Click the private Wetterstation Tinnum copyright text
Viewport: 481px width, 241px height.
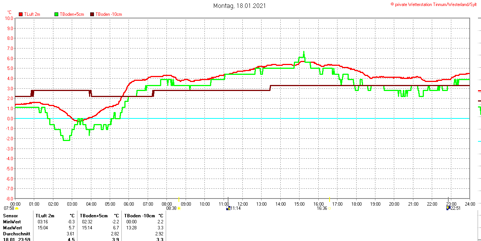click(435, 4)
